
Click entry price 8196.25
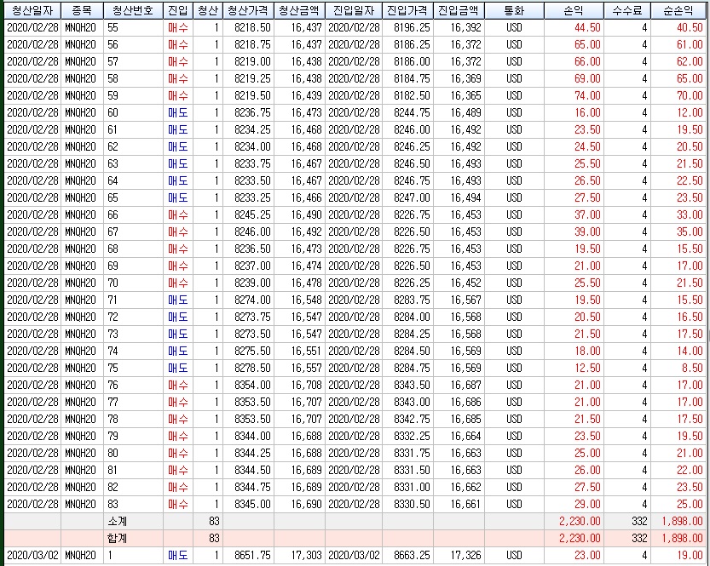(x=407, y=27)
